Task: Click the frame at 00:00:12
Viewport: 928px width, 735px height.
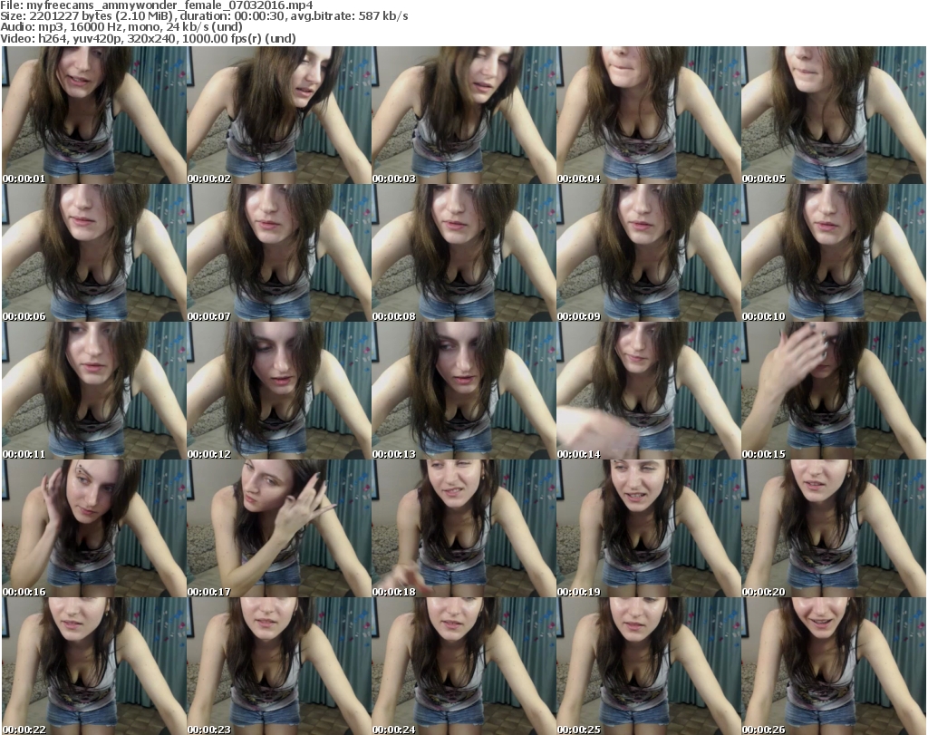Action: tap(279, 392)
